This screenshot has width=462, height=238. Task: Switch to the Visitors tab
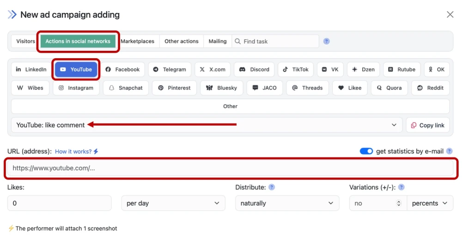pos(25,41)
